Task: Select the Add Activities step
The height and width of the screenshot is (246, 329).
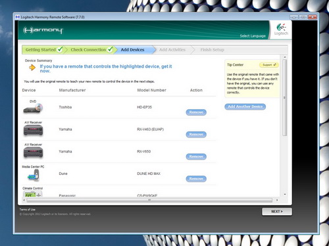Action: 172,50
